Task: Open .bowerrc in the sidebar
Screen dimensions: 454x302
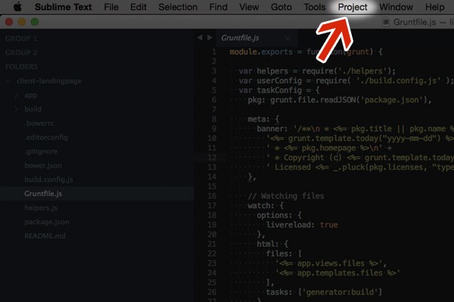Action: click(39, 123)
